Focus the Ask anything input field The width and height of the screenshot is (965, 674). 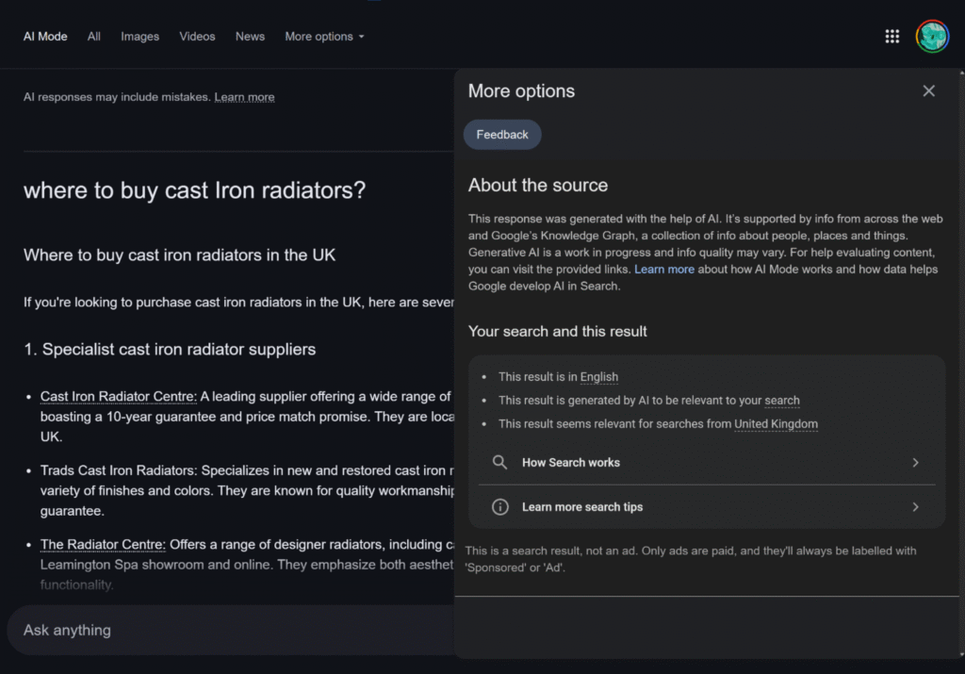pos(226,630)
